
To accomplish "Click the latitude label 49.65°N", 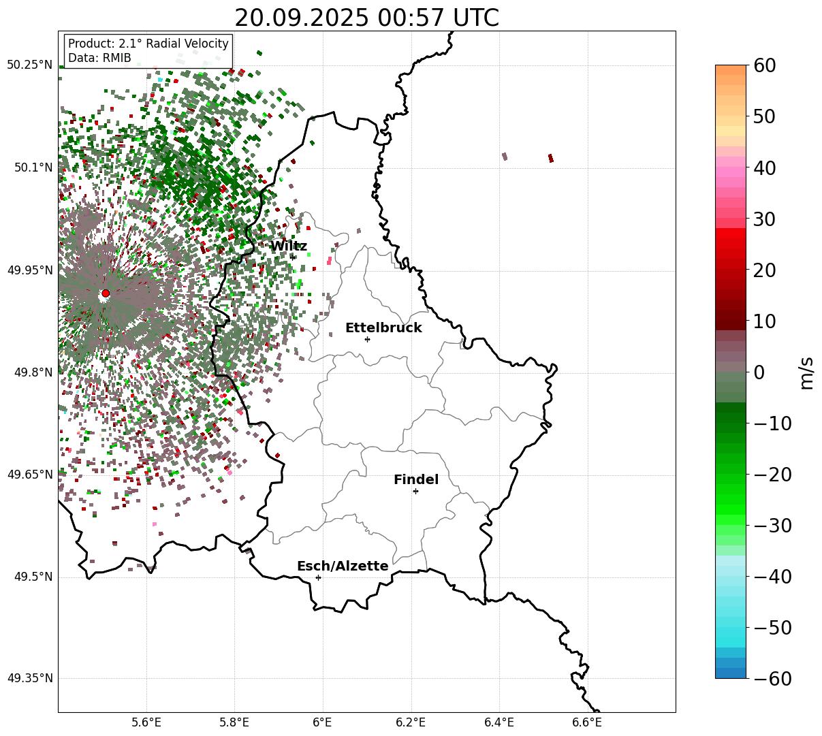I will coord(30,475).
